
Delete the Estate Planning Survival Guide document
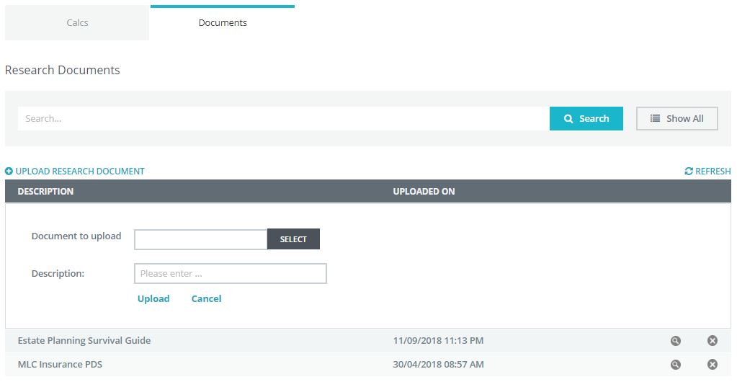(712, 341)
